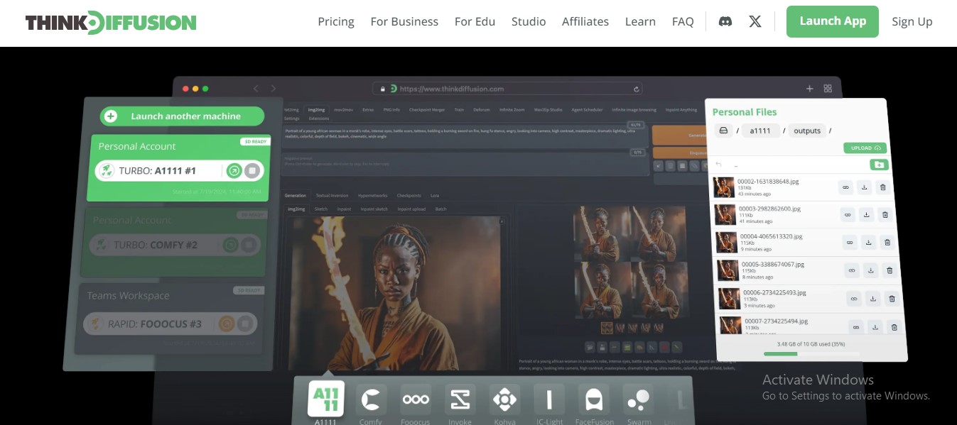The height and width of the screenshot is (425, 957).
Task: Click the Launch another machine button
Action: [x=183, y=116]
